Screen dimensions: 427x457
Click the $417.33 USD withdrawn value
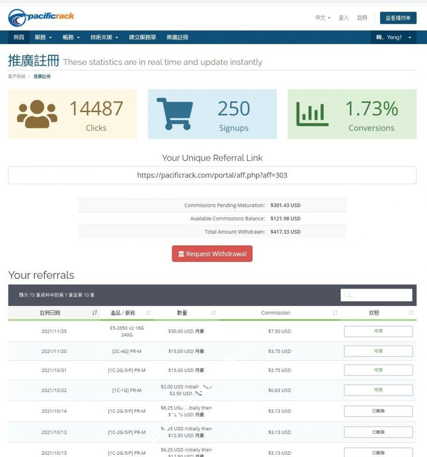285,232
